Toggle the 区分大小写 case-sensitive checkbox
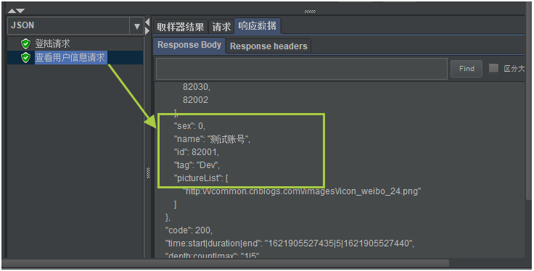The image size is (534, 271). [493, 68]
